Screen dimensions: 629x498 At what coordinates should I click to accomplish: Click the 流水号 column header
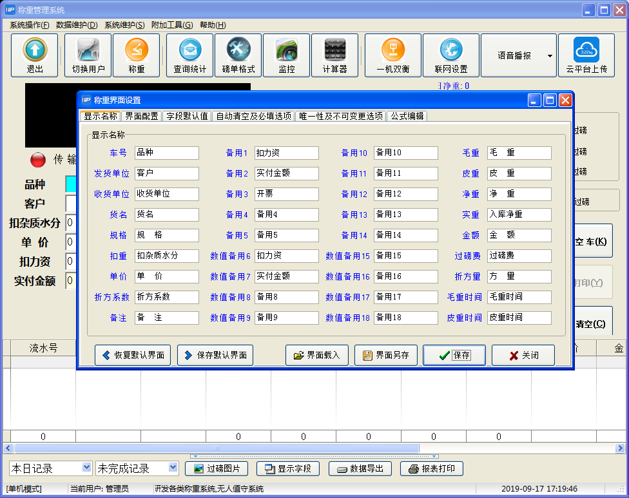pyautogui.click(x=43, y=348)
